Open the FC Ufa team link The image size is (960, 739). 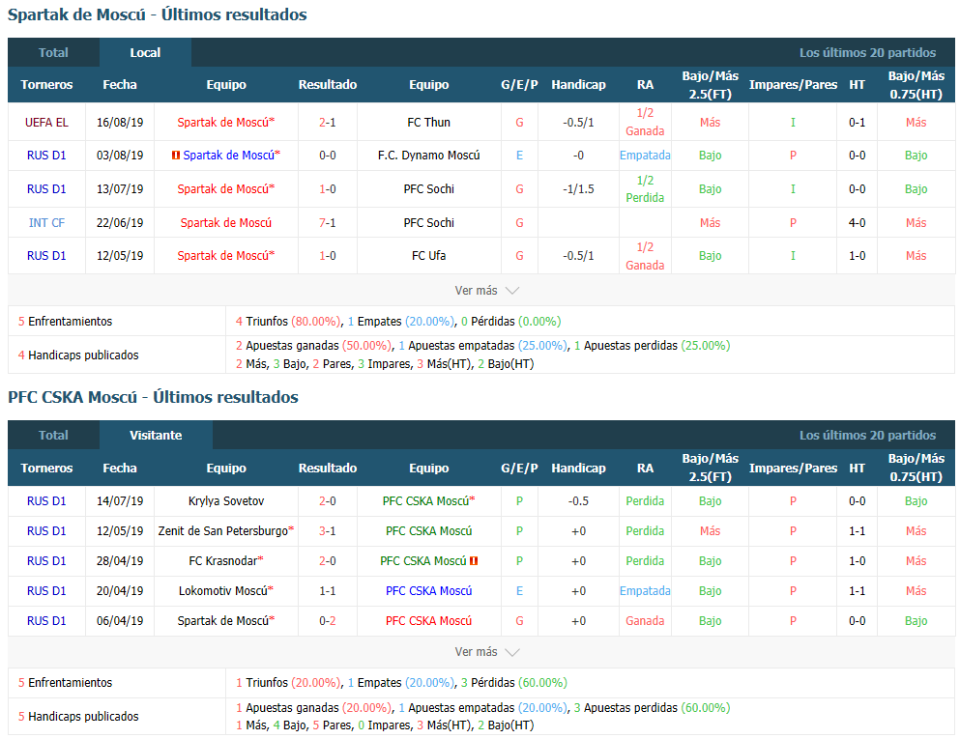point(428,256)
